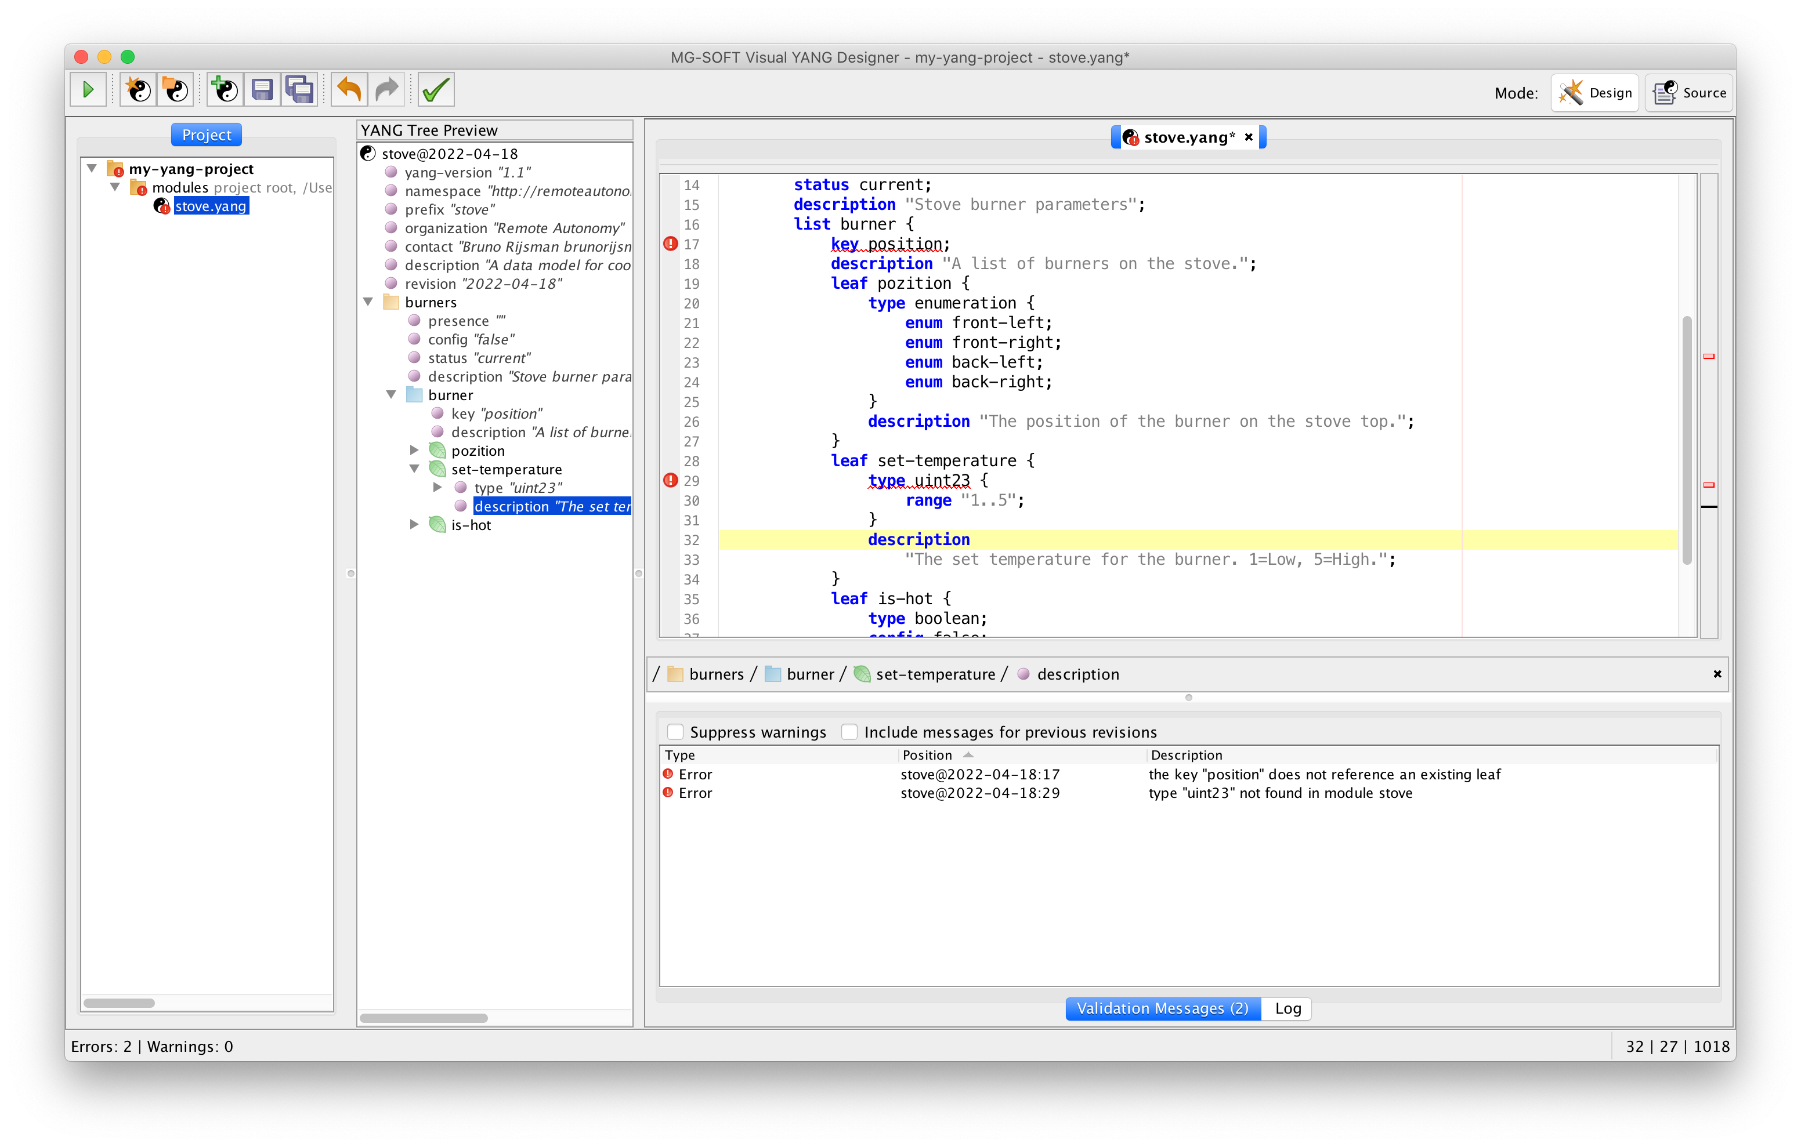Click the save all double floppy icon

click(299, 90)
